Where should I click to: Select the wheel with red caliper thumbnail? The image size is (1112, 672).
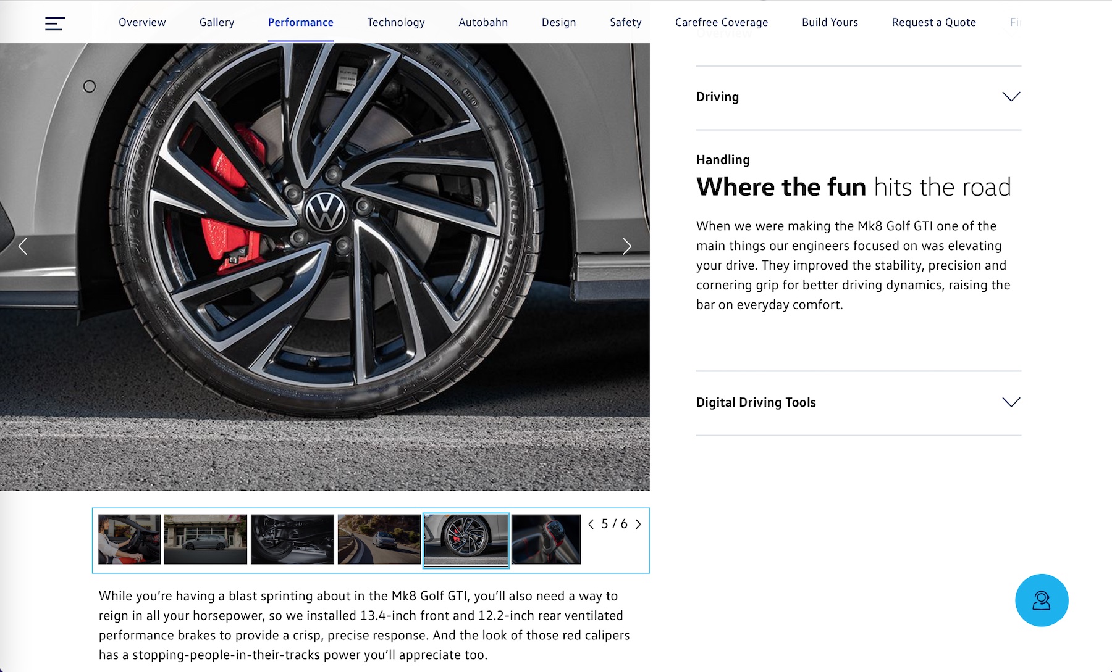pyautogui.click(x=466, y=540)
